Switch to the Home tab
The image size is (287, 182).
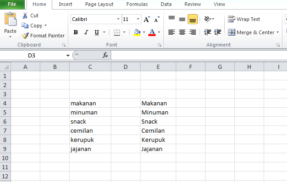pos(39,4)
